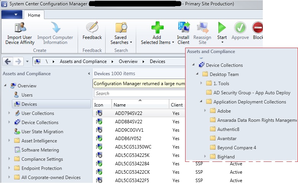Click the application menu dropdown button

(x=12, y=15)
